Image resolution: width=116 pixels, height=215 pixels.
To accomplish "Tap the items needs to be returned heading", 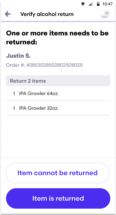I will [58, 38].
